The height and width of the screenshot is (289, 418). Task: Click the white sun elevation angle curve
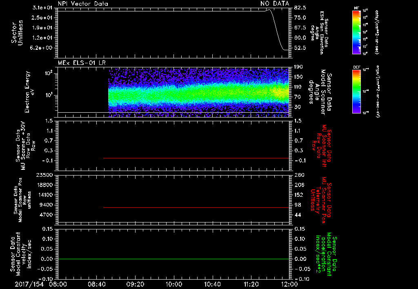coord(277,29)
